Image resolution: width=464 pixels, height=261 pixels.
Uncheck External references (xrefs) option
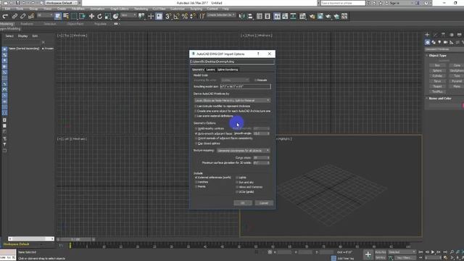click(196, 178)
